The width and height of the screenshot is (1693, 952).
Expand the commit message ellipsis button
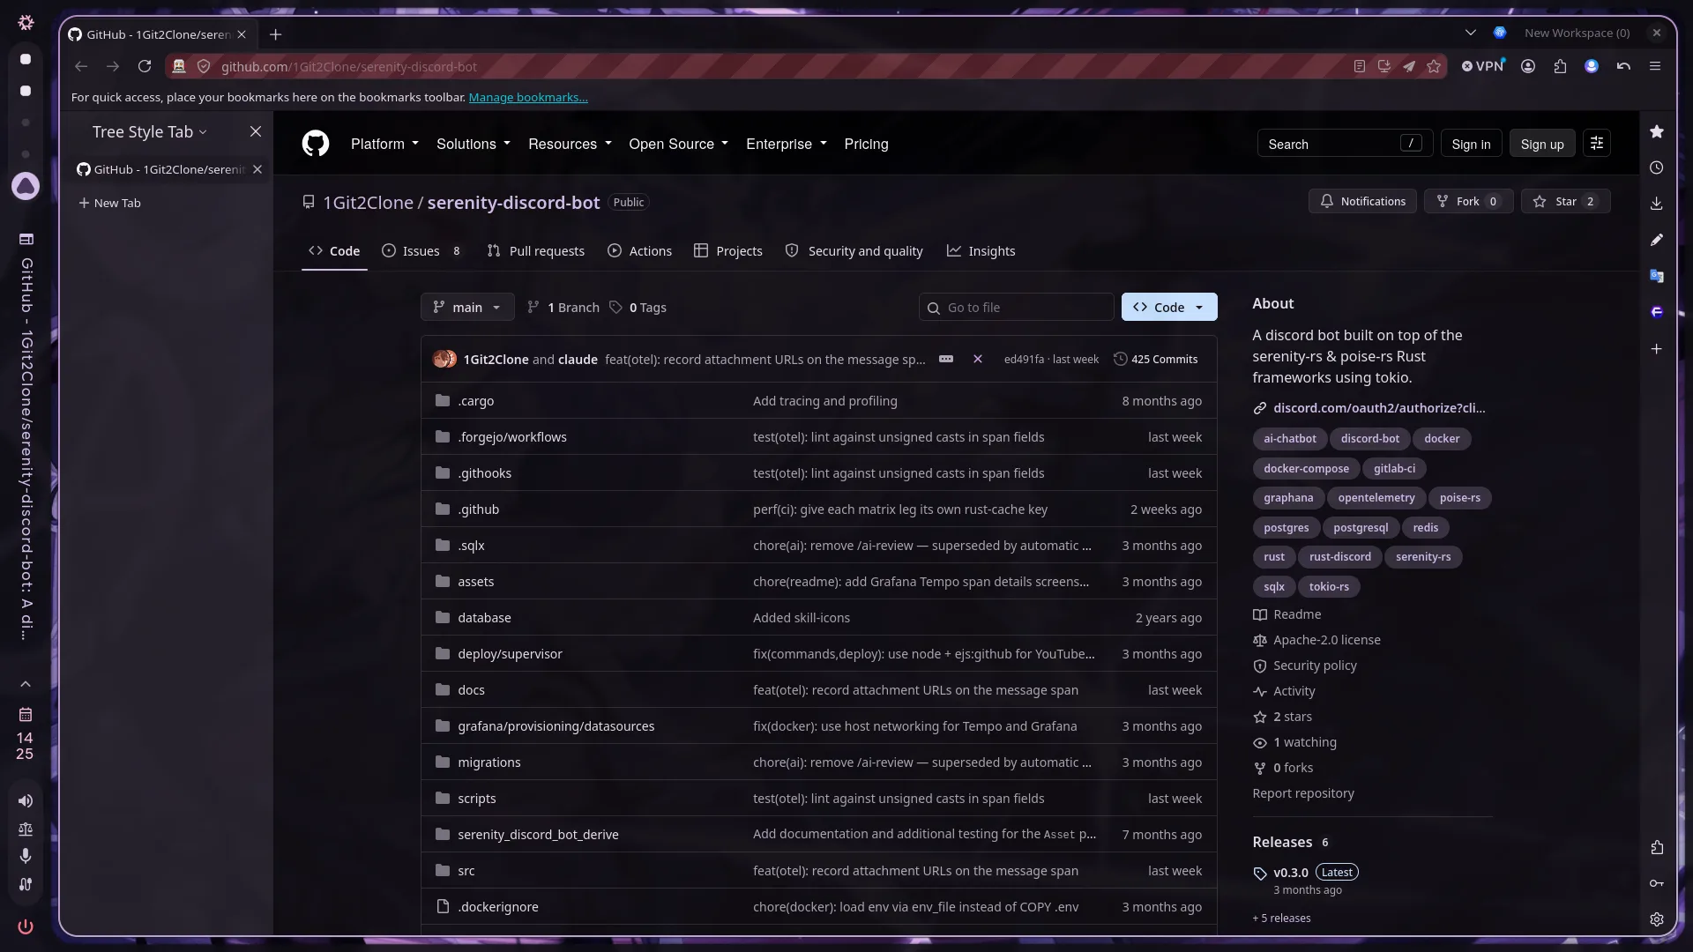pyautogui.click(x=946, y=359)
